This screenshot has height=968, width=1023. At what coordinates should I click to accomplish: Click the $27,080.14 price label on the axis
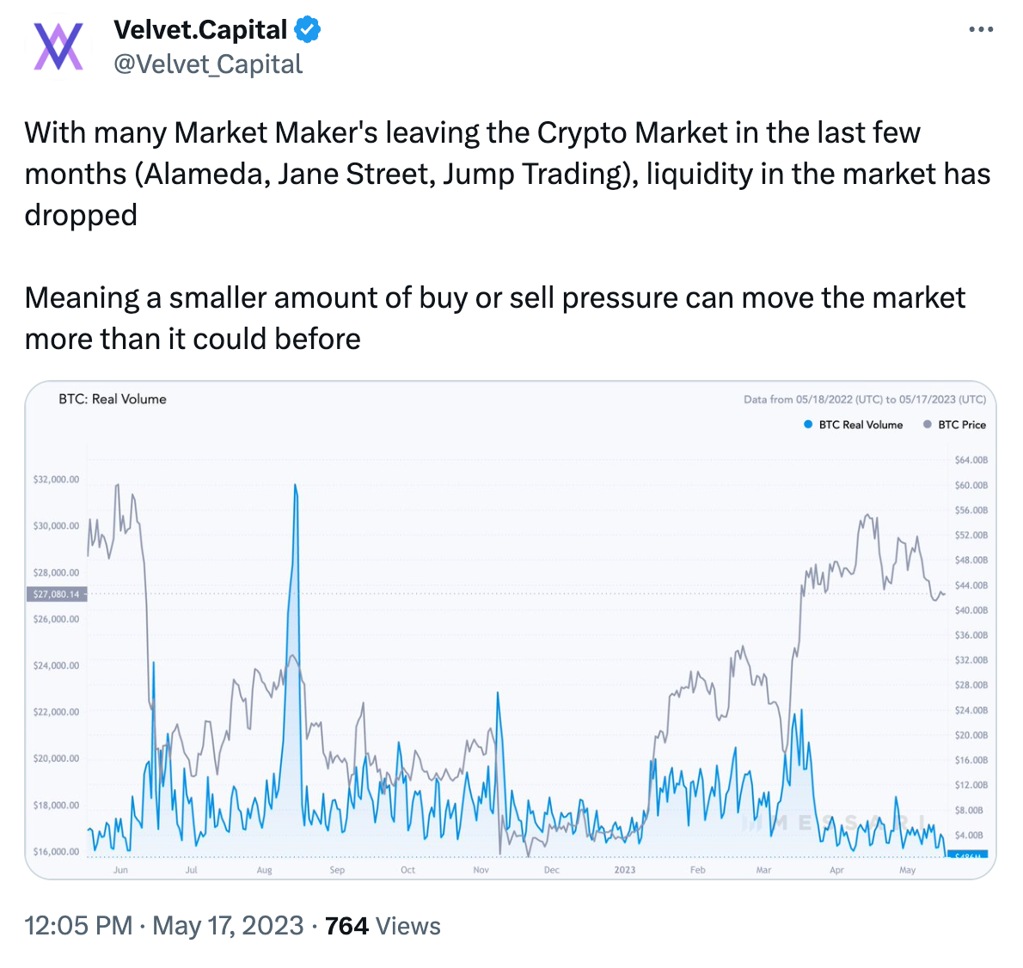(56, 594)
